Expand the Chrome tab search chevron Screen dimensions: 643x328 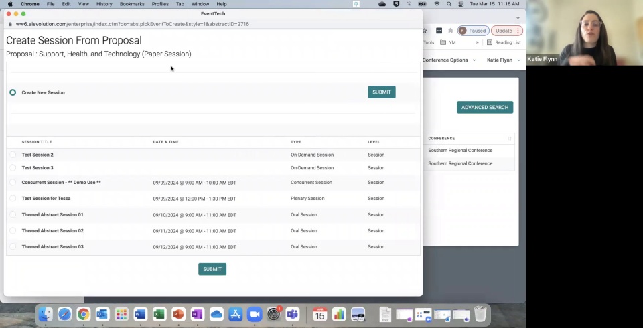[x=518, y=17]
